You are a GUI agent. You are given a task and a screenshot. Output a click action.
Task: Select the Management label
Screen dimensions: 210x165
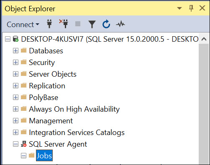(51, 121)
